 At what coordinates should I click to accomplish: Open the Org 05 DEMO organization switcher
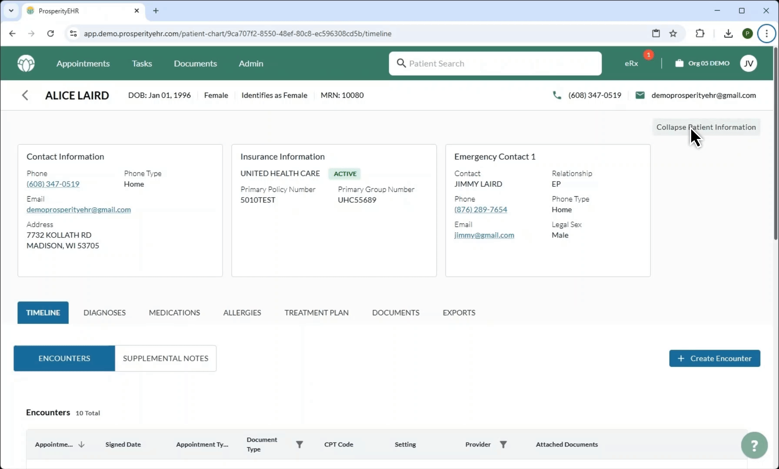coord(702,63)
